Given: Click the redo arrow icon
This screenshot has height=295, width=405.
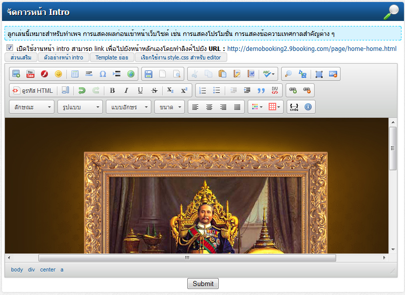Looking at the screenshot, I should coord(96,90).
